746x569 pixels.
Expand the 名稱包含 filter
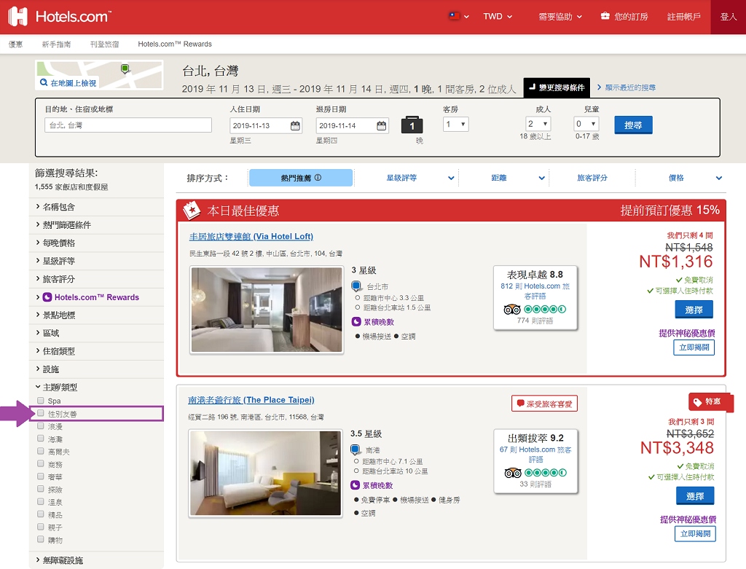point(97,206)
